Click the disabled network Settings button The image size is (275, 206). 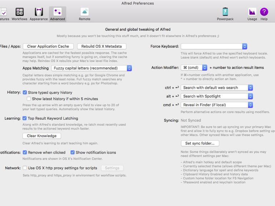click(x=112, y=168)
